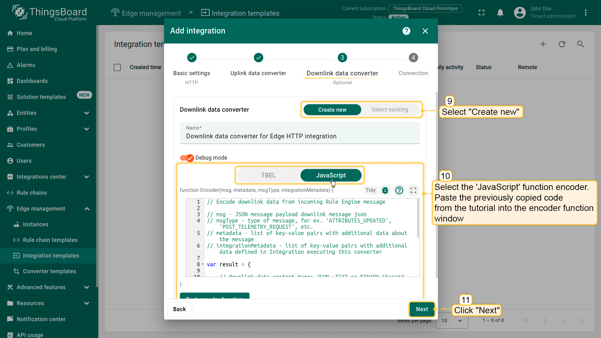601x338 pixels.
Task: Select 'Create new' downlink converter option
Action: pyautogui.click(x=332, y=109)
